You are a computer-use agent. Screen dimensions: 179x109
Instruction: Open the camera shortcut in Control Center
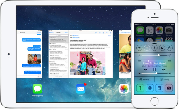click(x=169, y=88)
